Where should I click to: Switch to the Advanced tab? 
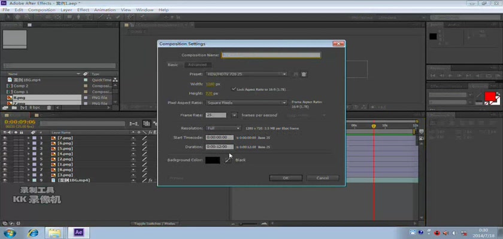click(197, 65)
